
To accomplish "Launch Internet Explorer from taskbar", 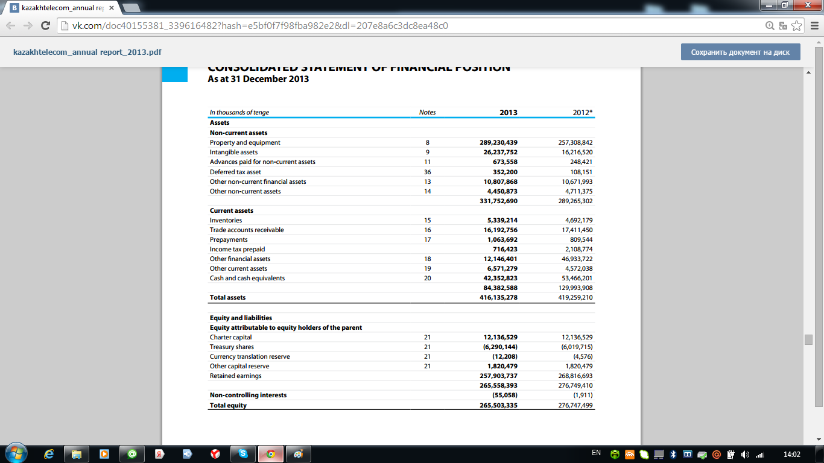I will [x=49, y=454].
